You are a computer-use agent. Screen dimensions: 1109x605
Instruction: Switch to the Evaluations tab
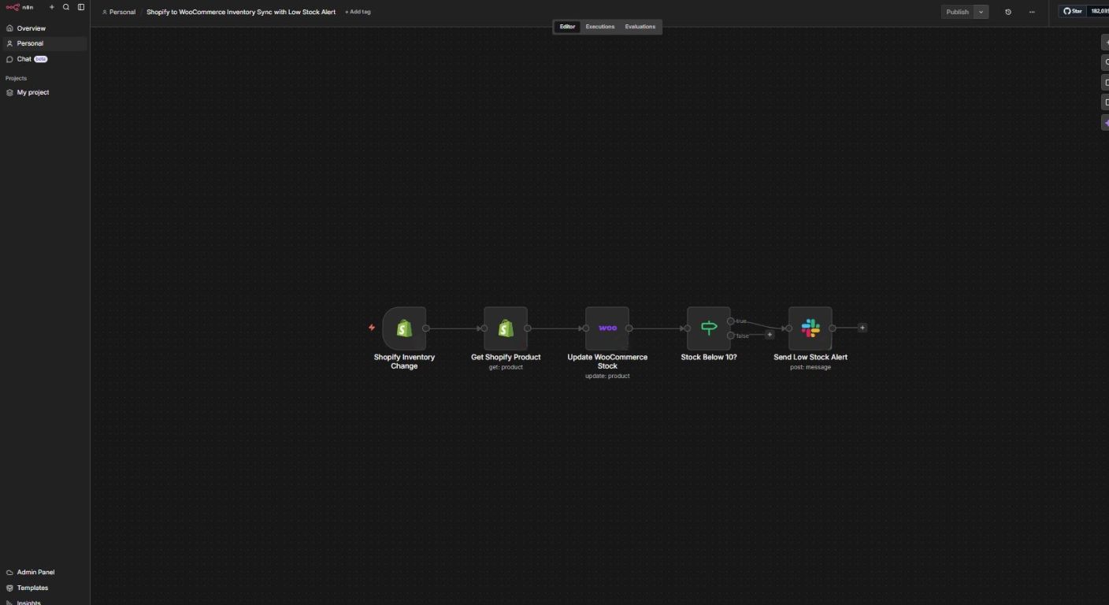click(x=640, y=26)
